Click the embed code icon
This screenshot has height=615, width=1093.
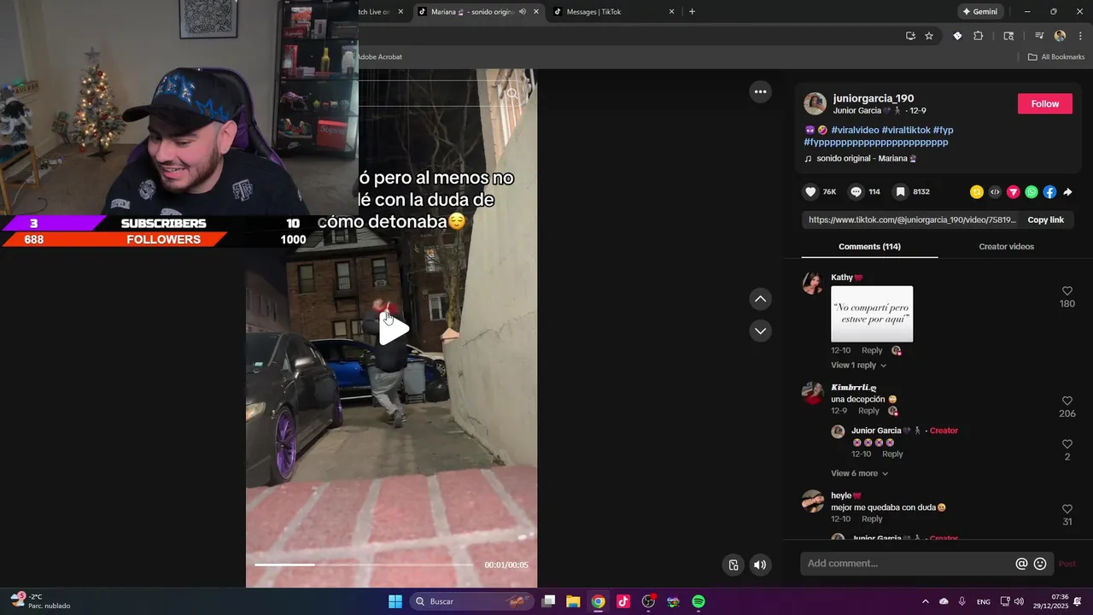[995, 192]
